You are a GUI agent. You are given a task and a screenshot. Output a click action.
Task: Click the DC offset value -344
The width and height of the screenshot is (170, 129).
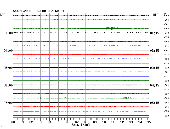point(166,42)
